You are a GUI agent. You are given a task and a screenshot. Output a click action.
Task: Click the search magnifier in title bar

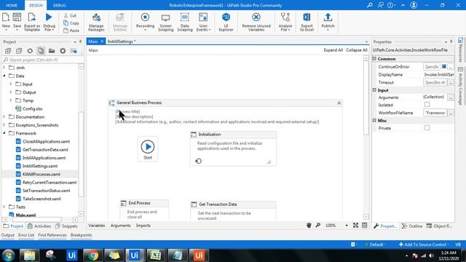point(370,5)
